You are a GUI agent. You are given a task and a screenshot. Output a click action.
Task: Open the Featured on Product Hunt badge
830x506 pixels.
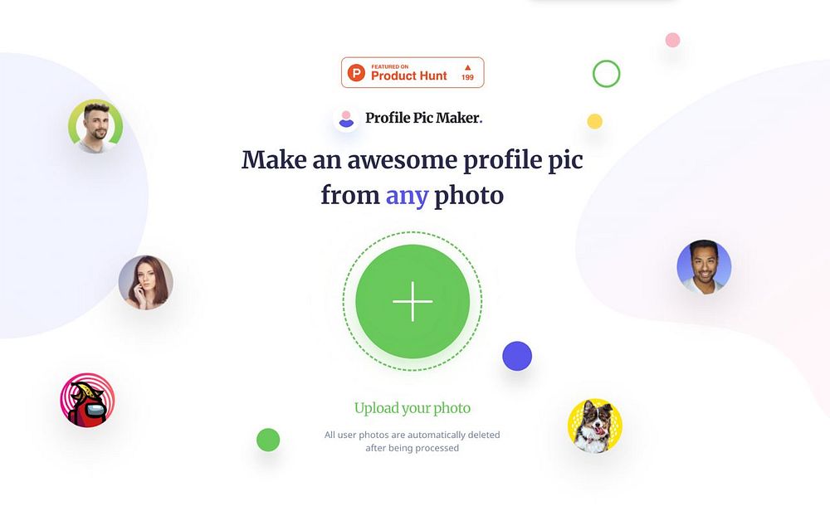click(413, 72)
